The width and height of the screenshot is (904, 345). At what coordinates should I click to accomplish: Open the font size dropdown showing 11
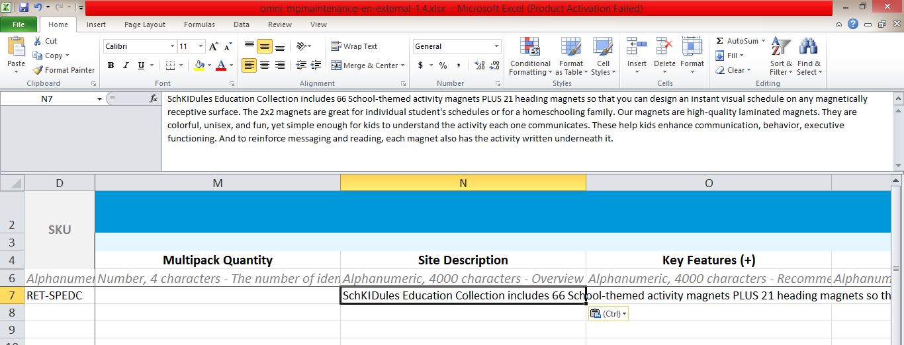pyautogui.click(x=201, y=46)
